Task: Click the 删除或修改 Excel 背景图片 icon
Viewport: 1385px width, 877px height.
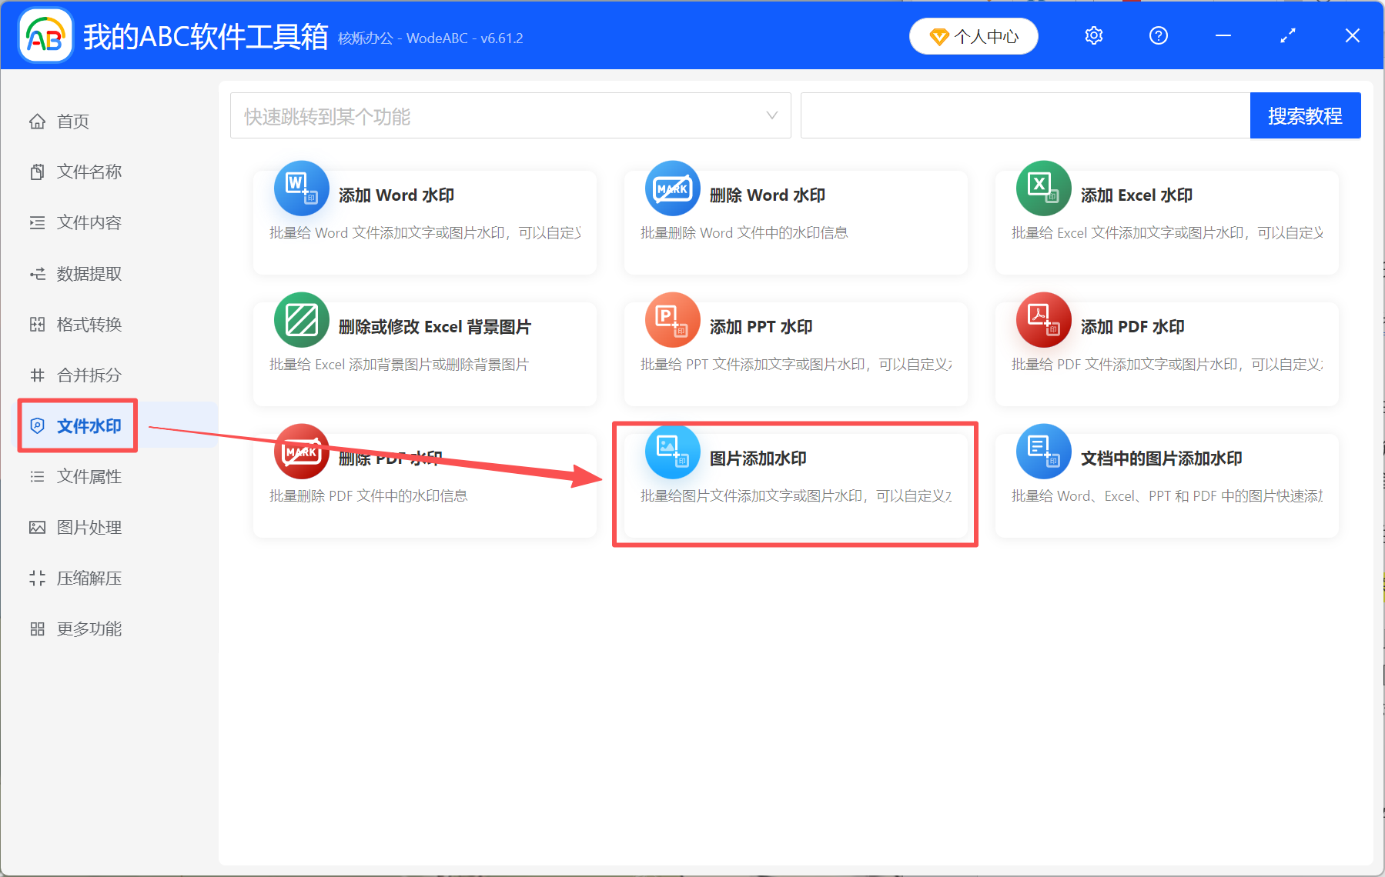Action: point(301,320)
